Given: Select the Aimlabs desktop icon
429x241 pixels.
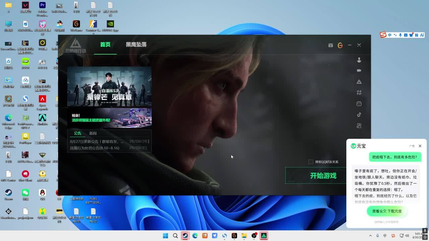Looking at the screenshot, I should [42, 120].
